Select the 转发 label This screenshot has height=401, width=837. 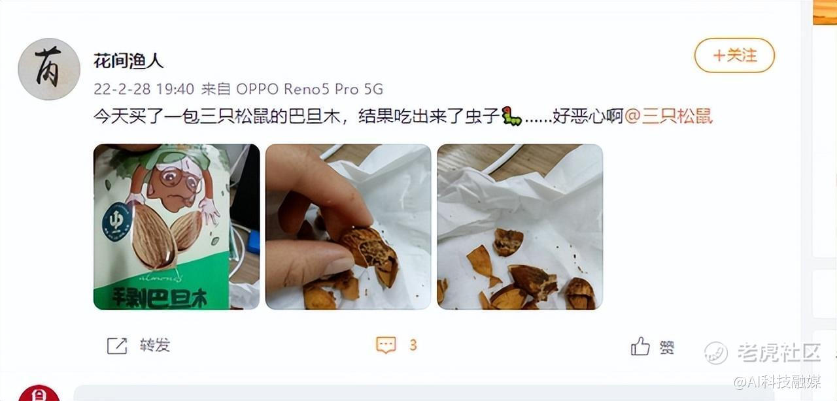pos(155,345)
